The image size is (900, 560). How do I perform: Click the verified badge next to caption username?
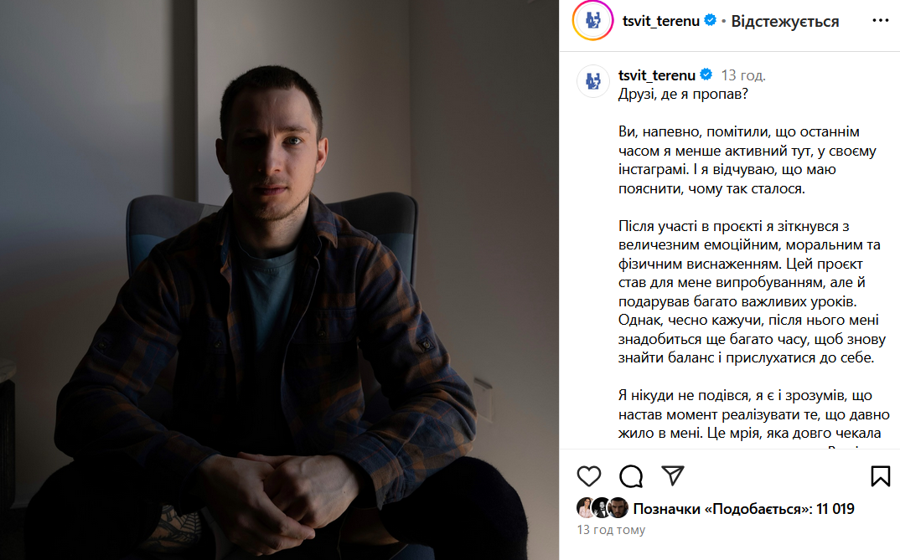pos(706,74)
